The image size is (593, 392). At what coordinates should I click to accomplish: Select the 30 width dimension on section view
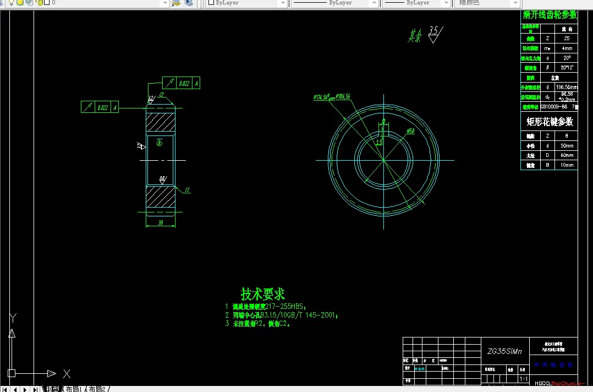tap(161, 222)
